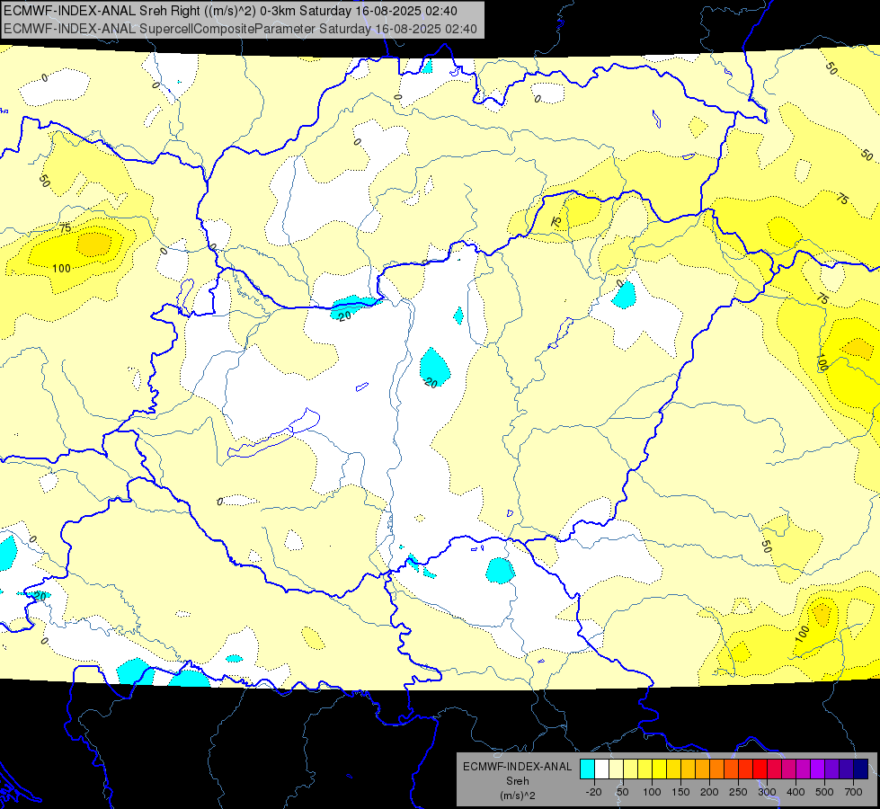The width and height of the screenshot is (880, 809).
Task: Click the legend heading 'ECMWF-INDEX-ANAL'
Action: coord(517,767)
